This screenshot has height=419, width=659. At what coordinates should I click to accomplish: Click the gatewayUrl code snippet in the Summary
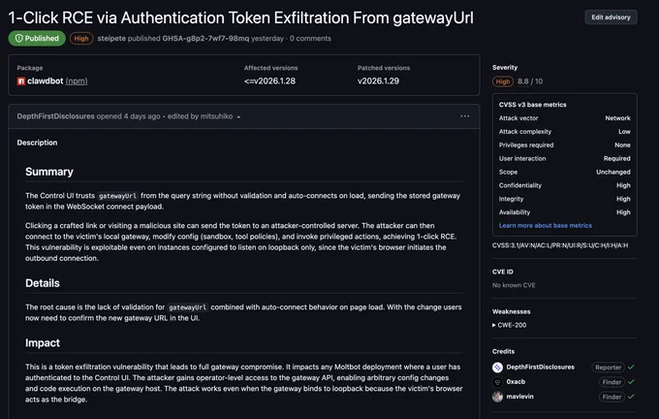pos(117,196)
